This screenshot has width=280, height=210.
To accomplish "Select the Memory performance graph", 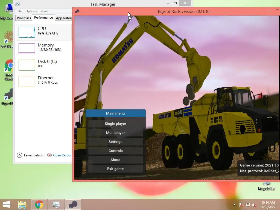I will 44,48.
